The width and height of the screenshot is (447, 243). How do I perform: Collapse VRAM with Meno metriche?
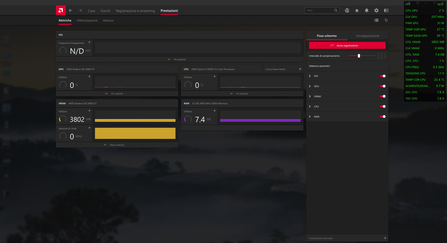117,145
